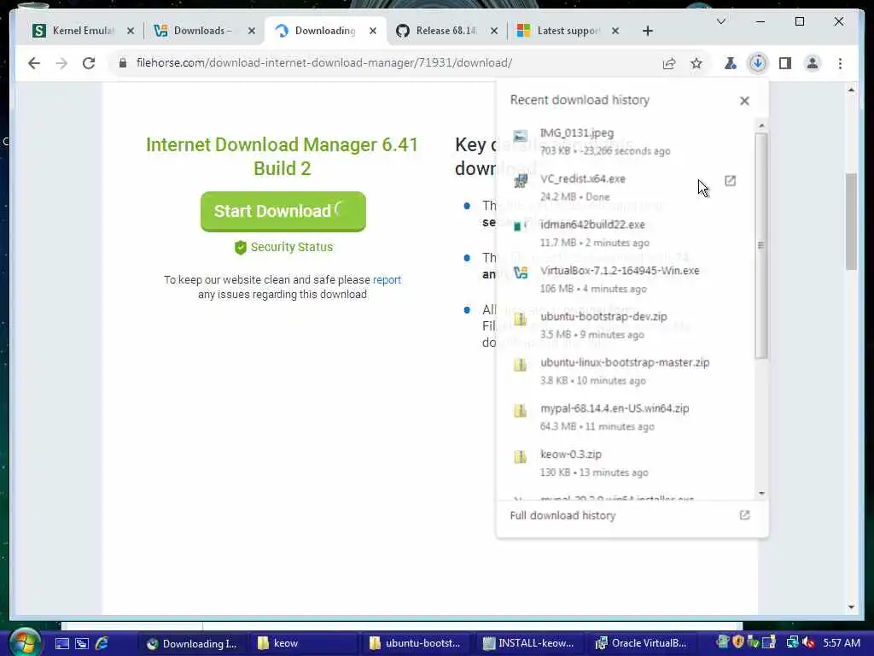Viewport: 874px width, 656px height.
Task: Open ubuntu-linux-bootstrap-master.zip download entry
Action: tap(624, 371)
